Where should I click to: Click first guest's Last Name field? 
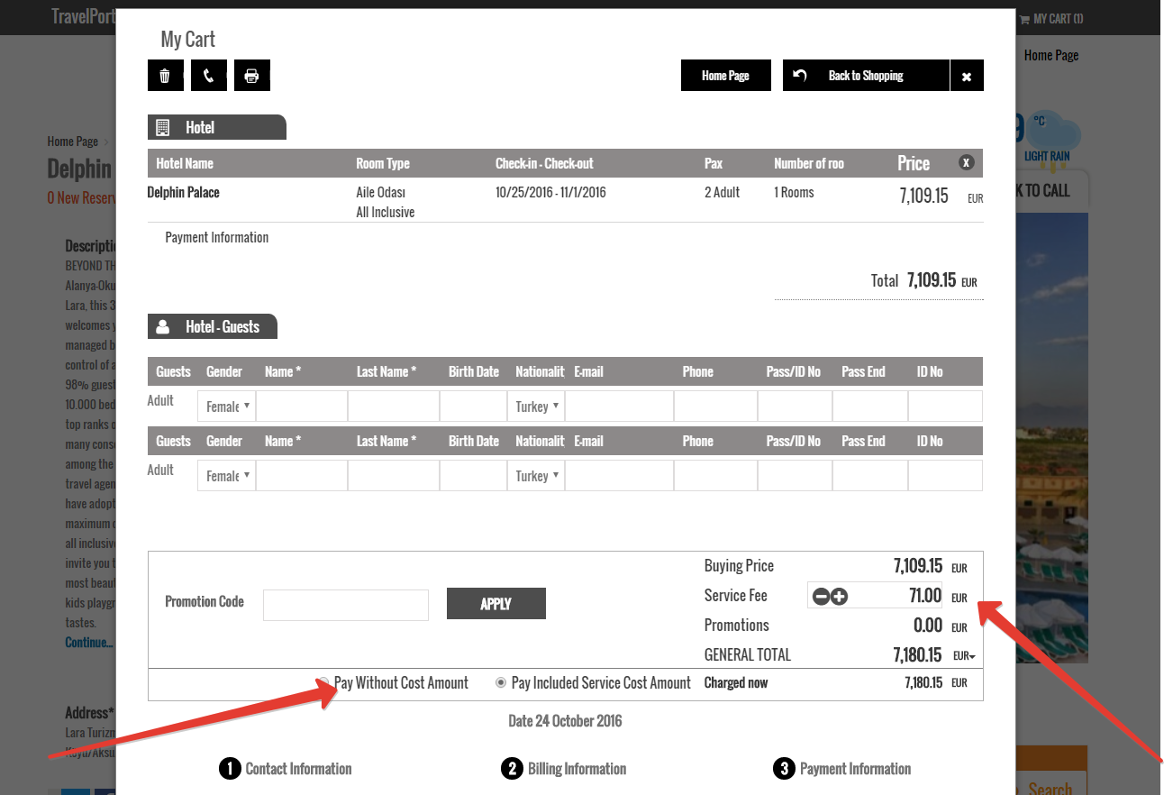[394, 407]
